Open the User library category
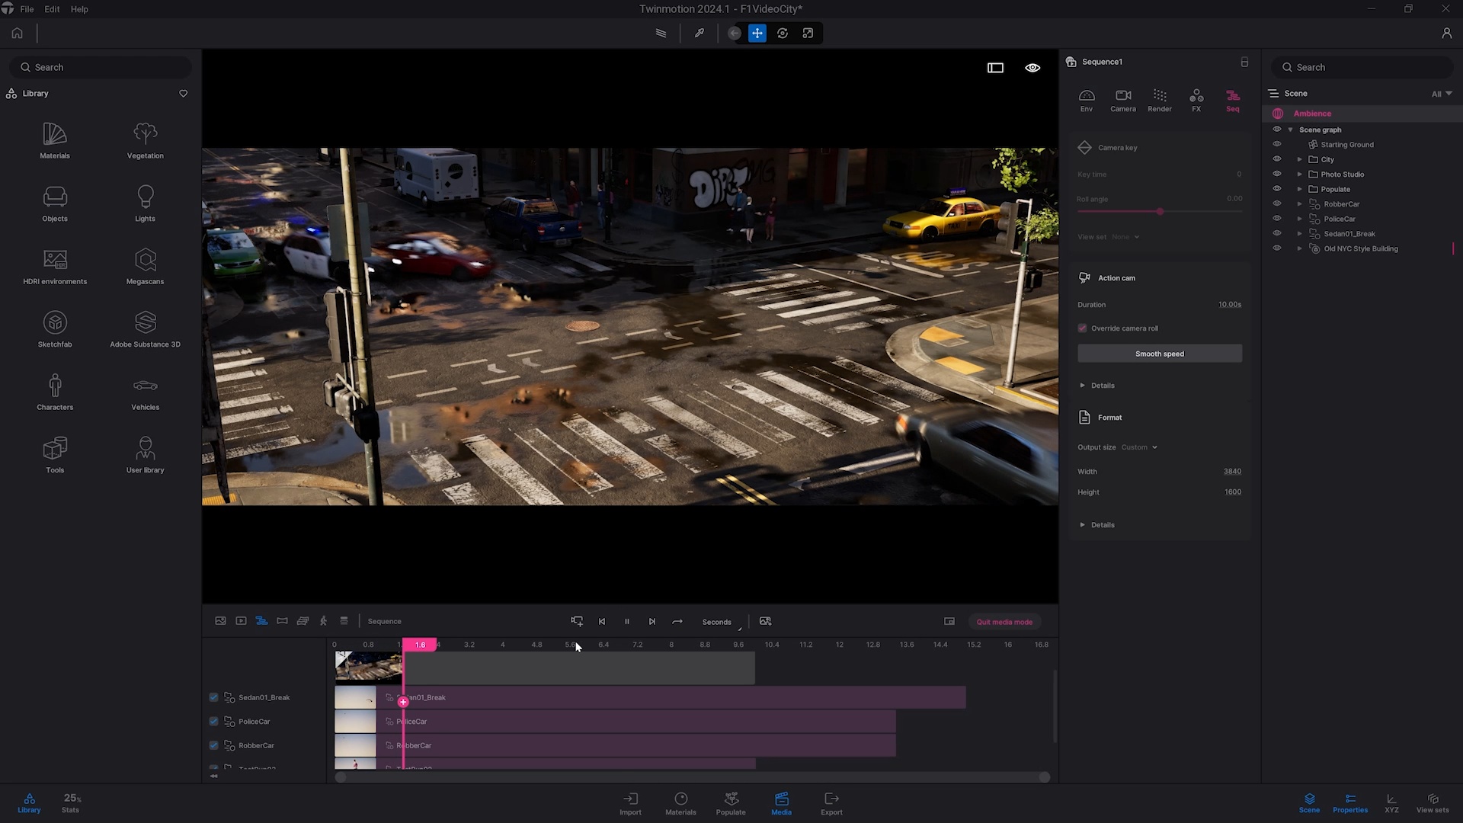The height and width of the screenshot is (823, 1463). (145, 456)
